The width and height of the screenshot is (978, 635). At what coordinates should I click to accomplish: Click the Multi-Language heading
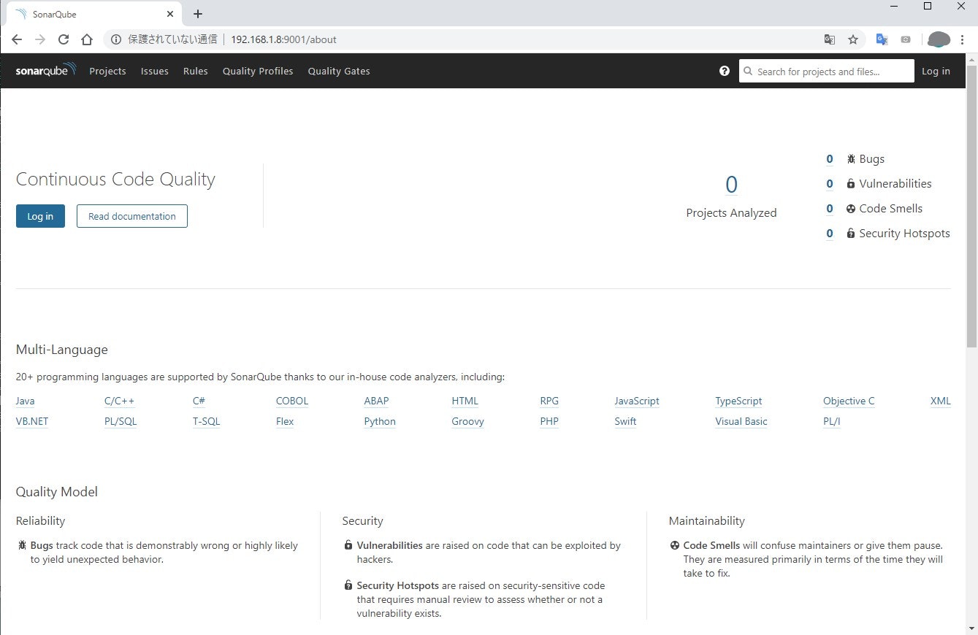(x=62, y=350)
